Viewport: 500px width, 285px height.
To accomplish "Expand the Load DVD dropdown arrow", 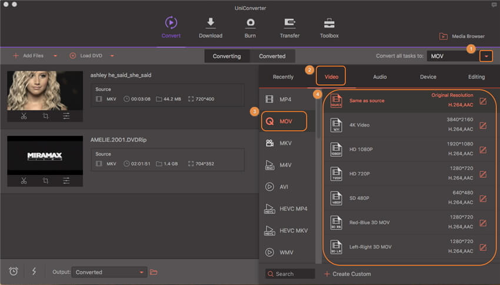I will 112,56.
